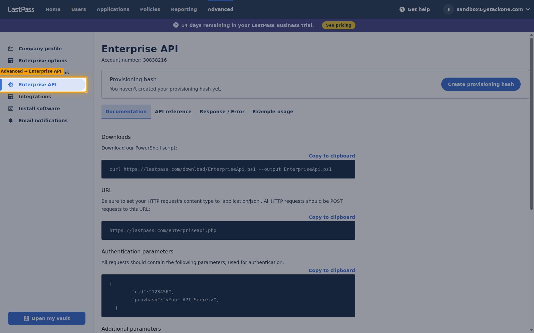Viewport: 534px width, 333px height.
Task: Click the https://lastpass.com/enterpriseapi.php code block
Action: (228, 230)
